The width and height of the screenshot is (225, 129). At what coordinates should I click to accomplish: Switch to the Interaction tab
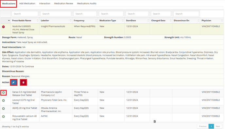(x=44, y=4)
